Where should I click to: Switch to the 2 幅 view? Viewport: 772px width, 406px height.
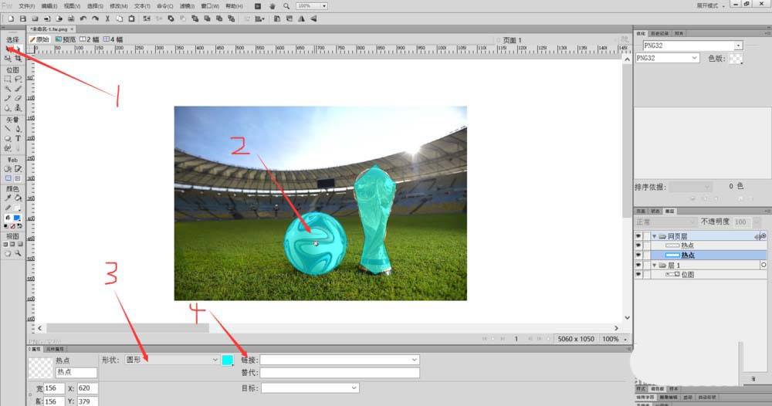pyautogui.click(x=90, y=39)
